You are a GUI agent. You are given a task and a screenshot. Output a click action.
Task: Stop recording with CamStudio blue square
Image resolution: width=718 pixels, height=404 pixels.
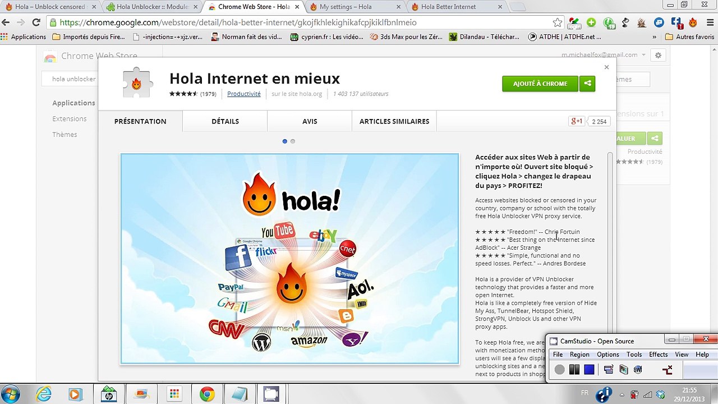pyautogui.click(x=589, y=369)
